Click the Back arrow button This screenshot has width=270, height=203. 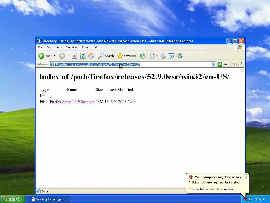pyautogui.click(x=41, y=56)
